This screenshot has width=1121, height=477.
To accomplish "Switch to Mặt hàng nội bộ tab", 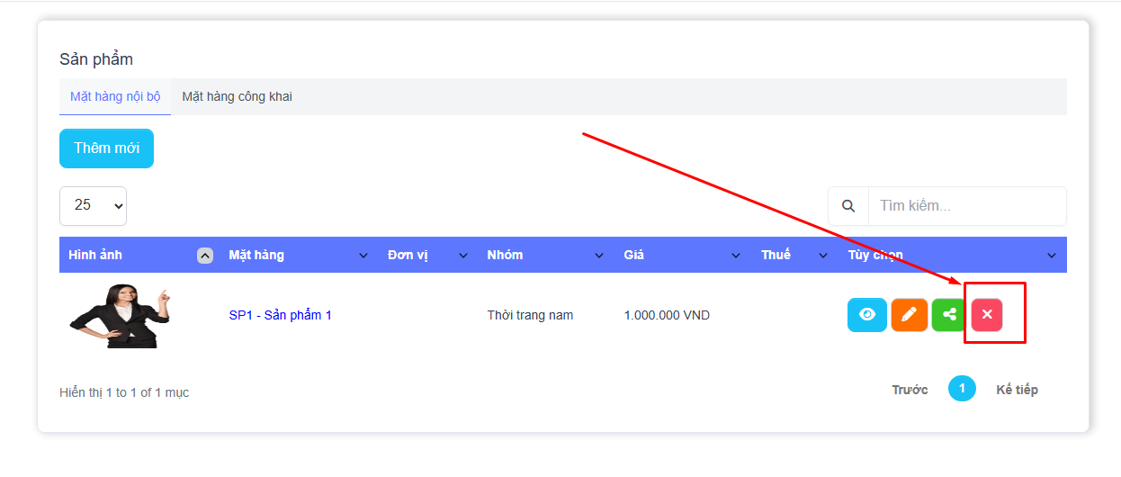I will (x=115, y=96).
